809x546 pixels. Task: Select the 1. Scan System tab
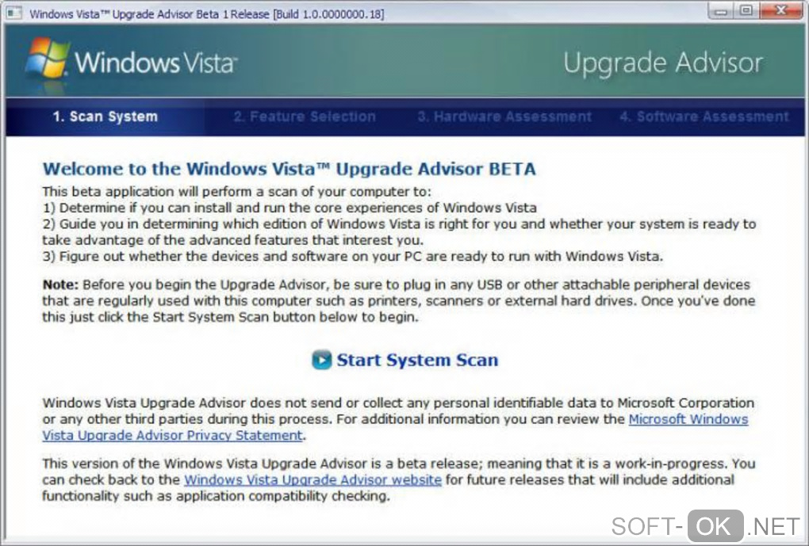point(105,116)
